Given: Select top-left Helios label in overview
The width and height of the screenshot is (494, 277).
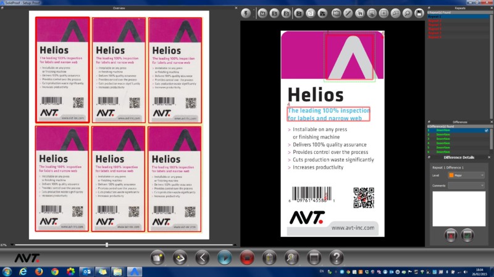Looking at the screenshot, I should (x=62, y=70).
